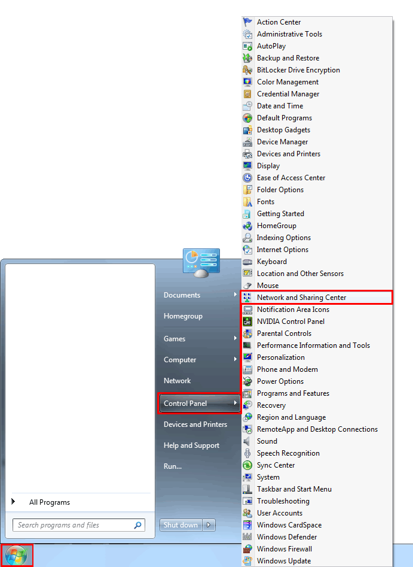Open Performance Information and Tools

click(x=317, y=345)
